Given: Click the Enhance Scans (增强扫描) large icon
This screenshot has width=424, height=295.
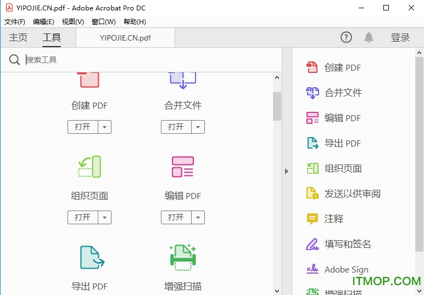Looking at the screenshot, I should [183, 257].
